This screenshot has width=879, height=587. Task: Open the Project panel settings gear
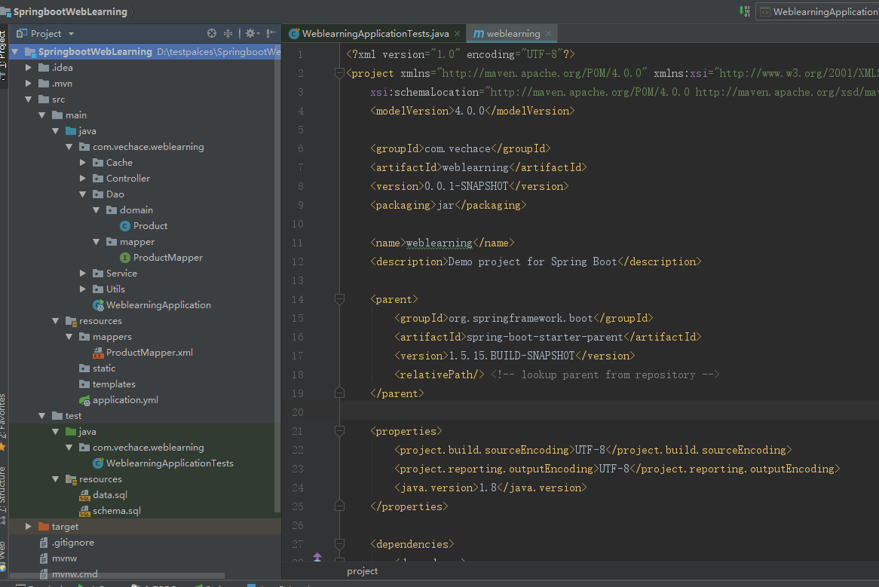(x=250, y=33)
